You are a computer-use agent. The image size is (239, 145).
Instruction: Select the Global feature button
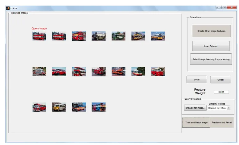tap(221, 80)
